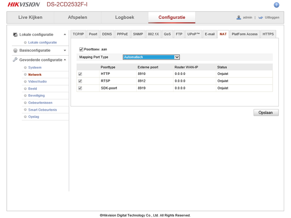This screenshot has width=291, height=218.
Task: Open the TCP/IP network tab
Action: click(x=78, y=34)
